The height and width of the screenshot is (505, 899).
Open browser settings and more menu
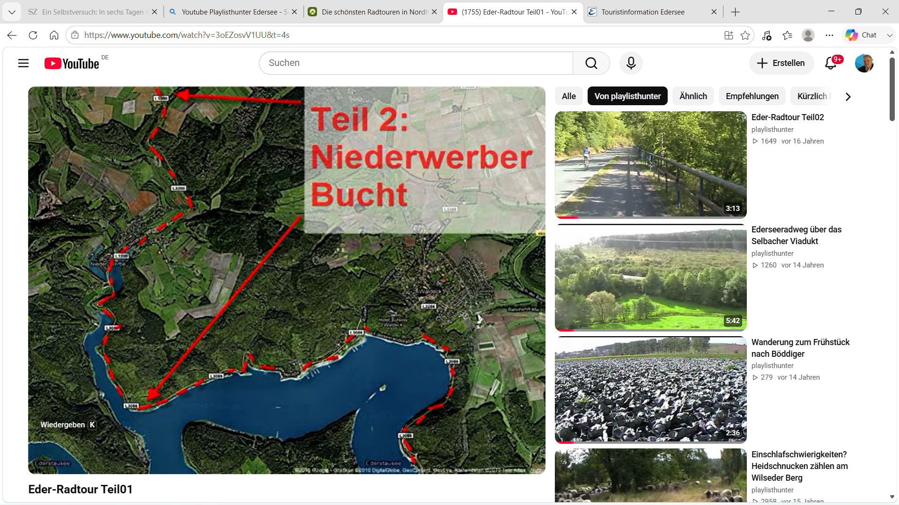tap(829, 35)
